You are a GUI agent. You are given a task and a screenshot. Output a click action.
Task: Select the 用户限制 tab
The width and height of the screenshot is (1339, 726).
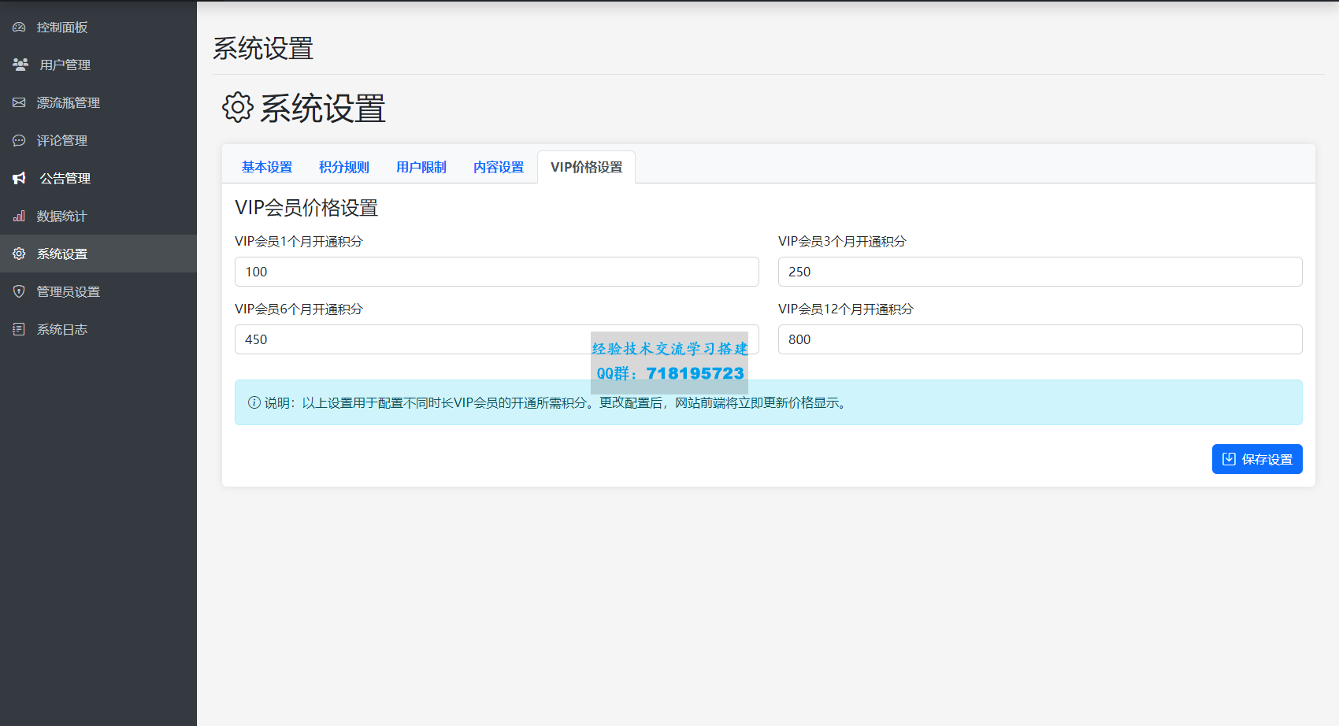[x=421, y=167]
